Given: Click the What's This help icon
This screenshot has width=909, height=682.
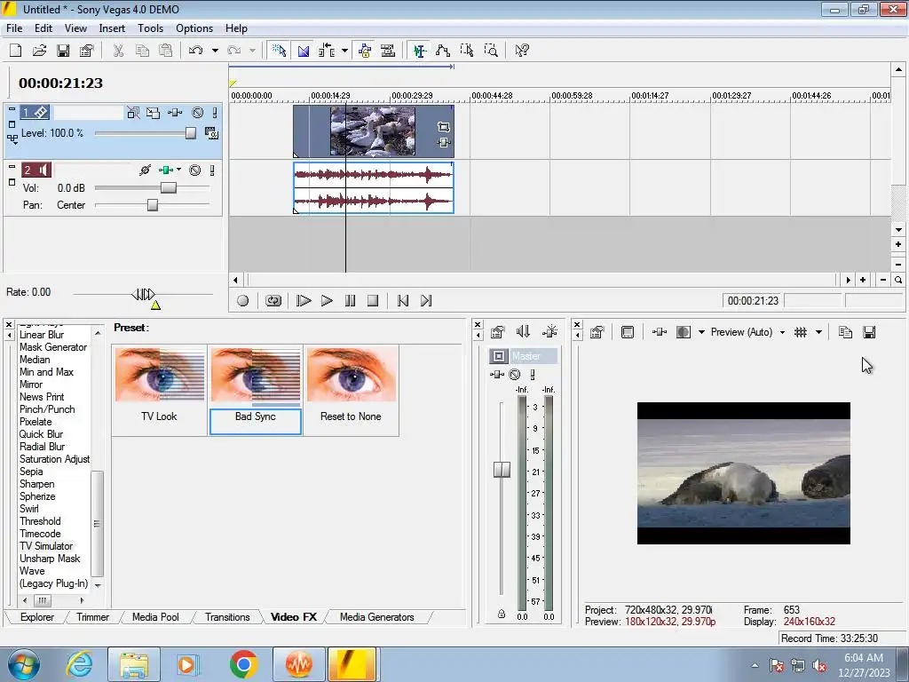Looking at the screenshot, I should (522, 51).
